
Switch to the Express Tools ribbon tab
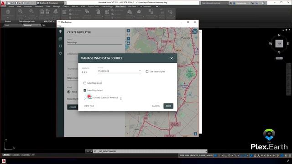coord(93,6)
